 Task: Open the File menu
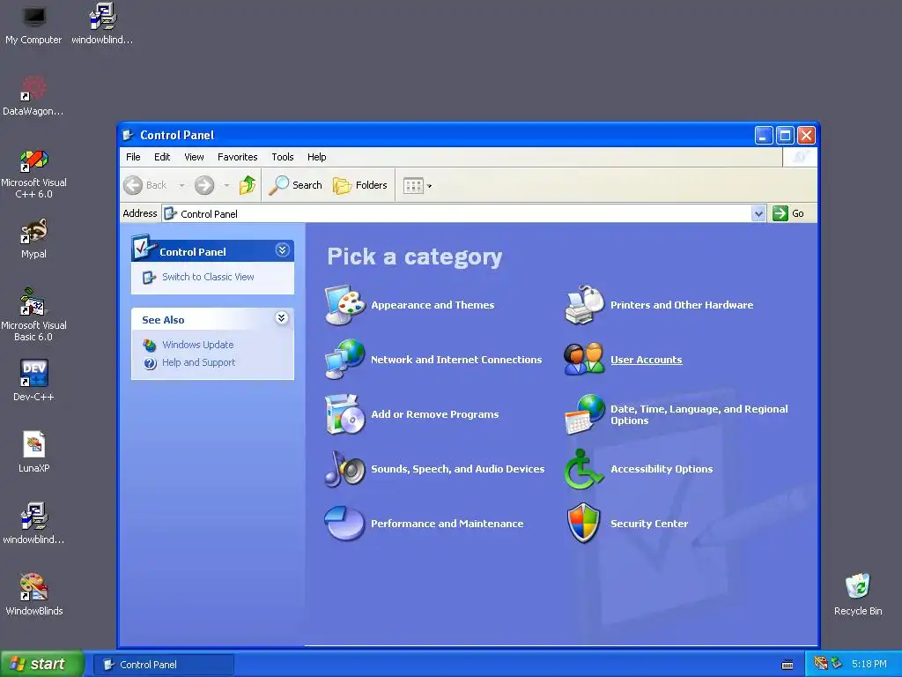click(x=133, y=157)
